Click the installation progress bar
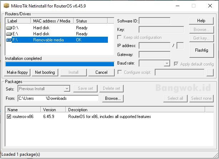The width and height of the screenshot is (219, 159). [60, 64]
